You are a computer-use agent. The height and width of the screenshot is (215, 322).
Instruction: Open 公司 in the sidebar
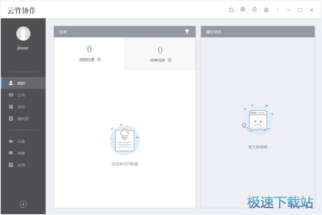point(23,95)
